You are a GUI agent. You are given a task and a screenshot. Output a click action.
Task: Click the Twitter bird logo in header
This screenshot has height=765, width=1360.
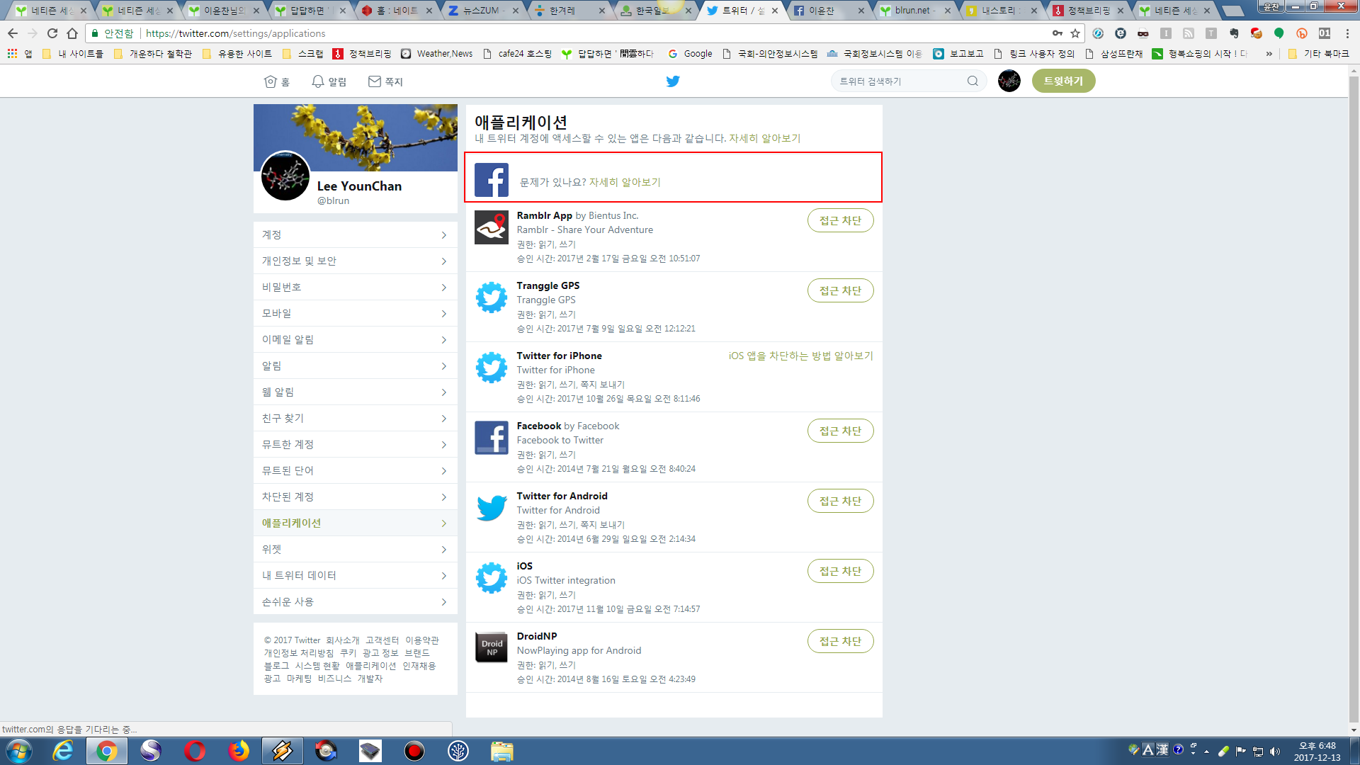coord(673,81)
